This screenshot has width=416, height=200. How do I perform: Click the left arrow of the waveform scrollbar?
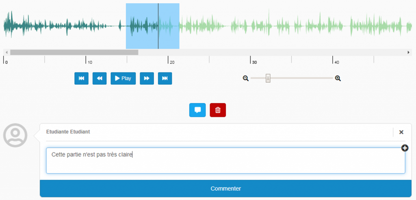(x=6, y=52)
